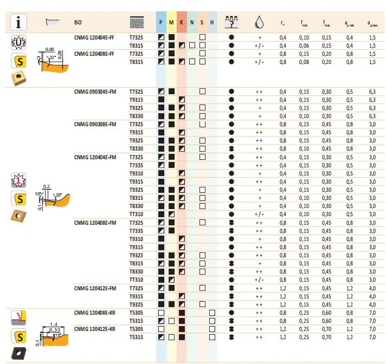
Task: Click the ISO column header
Action: (78, 22)
